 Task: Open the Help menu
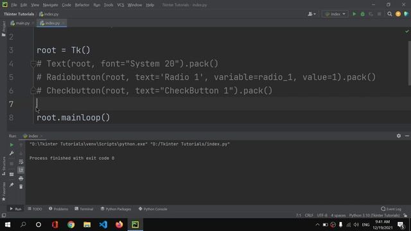[150, 5]
